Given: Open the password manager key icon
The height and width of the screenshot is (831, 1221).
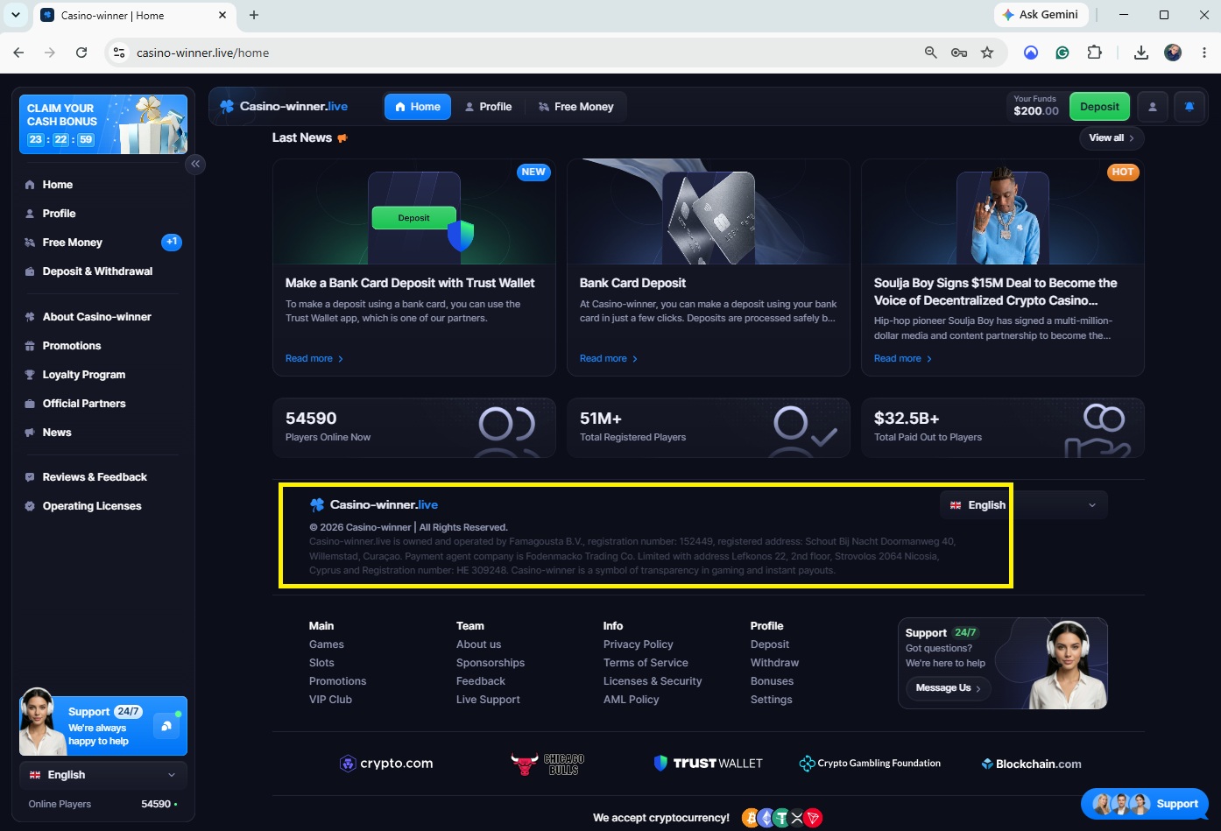Looking at the screenshot, I should pyautogui.click(x=959, y=53).
